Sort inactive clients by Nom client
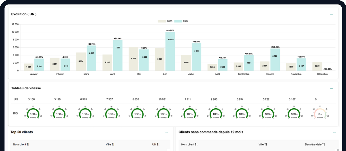Image resolution: width=346 pixels, height=151 pixels. click(196, 144)
